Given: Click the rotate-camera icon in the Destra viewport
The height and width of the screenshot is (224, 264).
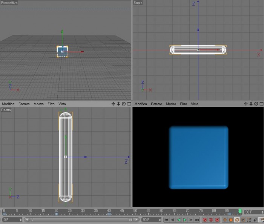Looking at the screenshot, I should coord(124,104).
